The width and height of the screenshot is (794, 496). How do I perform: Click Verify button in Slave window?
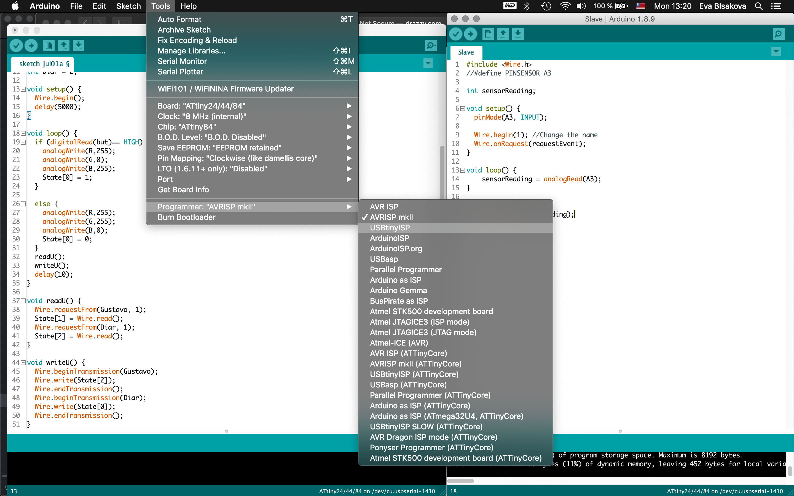(x=455, y=34)
